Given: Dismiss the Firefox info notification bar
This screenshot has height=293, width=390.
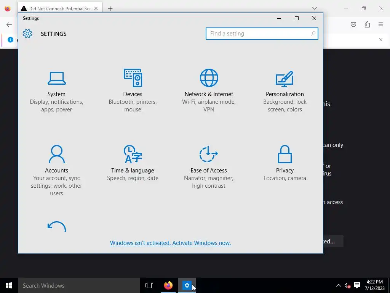Looking at the screenshot, I should 381,40.
